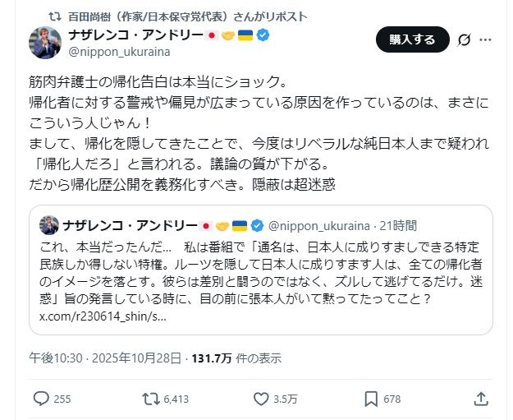Click the share upload icon
This screenshot has width=513, height=420.
point(481,399)
